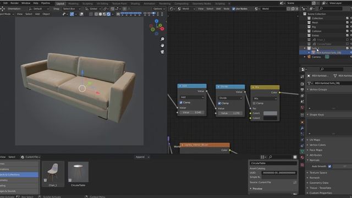Open Output properties tab icon
Viewport: 352px width, 198px height.
click(x=302, y=90)
